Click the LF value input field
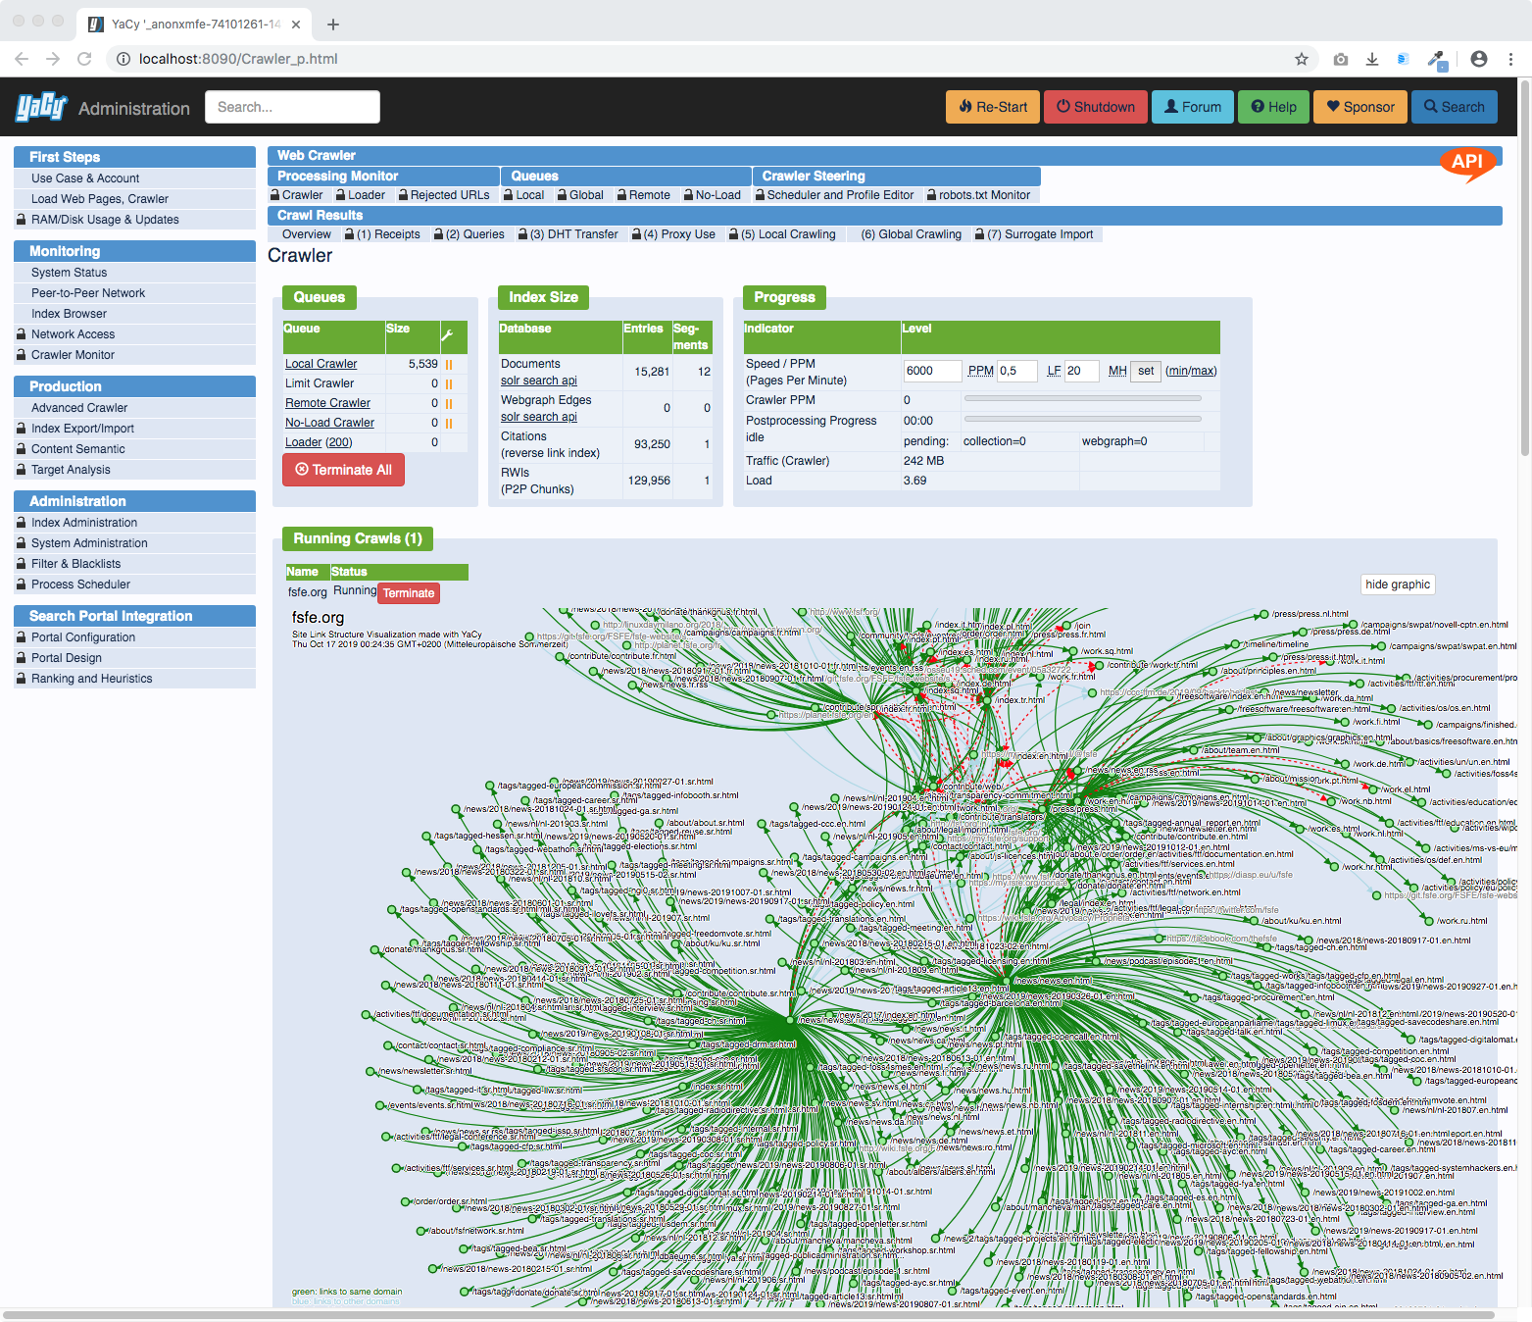 point(1019,371)
